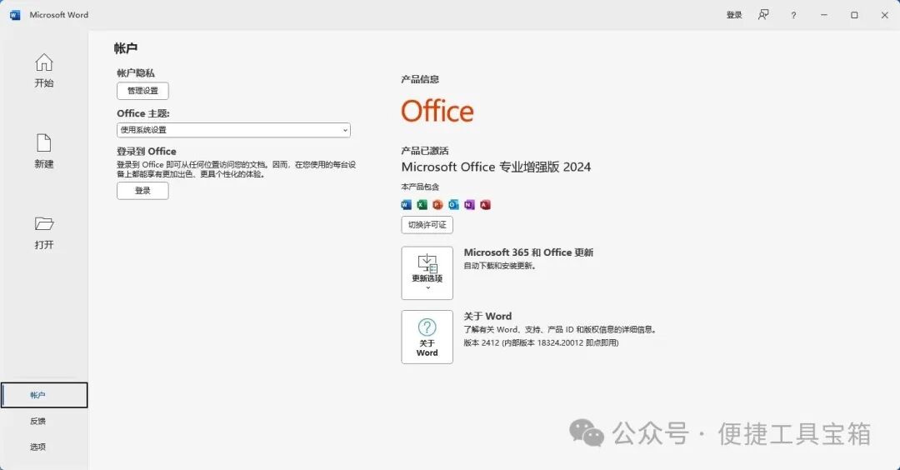Open the 打开 folder icon
This screenshot has width=900, height=470.
(43, 224)
